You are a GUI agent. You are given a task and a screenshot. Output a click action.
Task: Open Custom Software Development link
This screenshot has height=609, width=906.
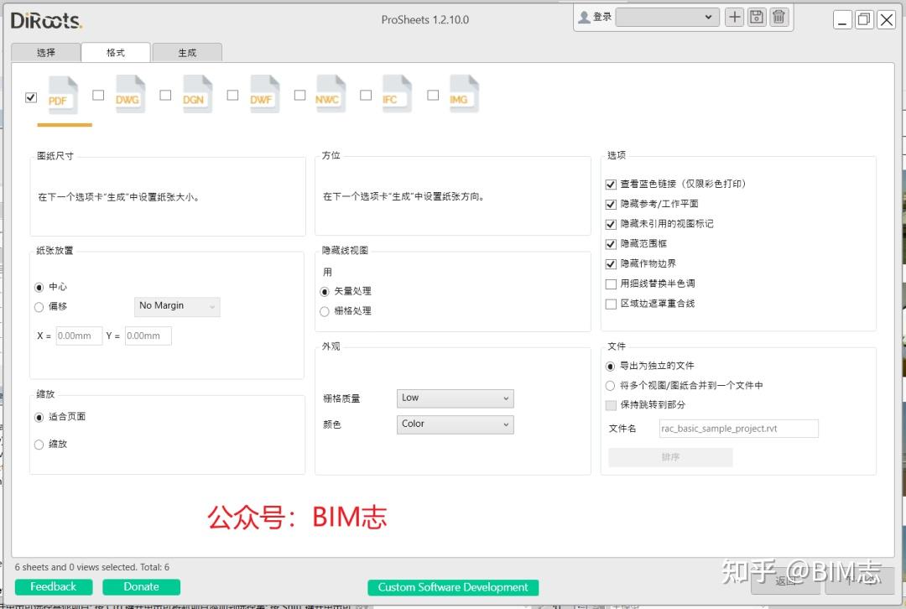click(453, 587)
